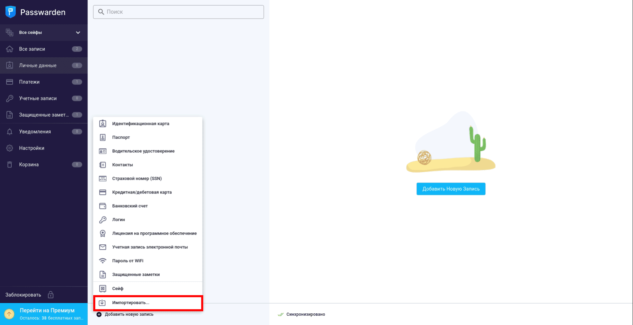
Task: Click the Passwarden shield logo icon
Action: pyautogui.click(x=11, y=12)
